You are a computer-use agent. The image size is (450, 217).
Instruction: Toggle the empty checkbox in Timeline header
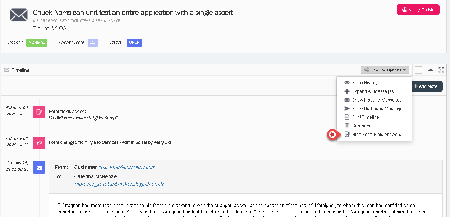[418, 70]
